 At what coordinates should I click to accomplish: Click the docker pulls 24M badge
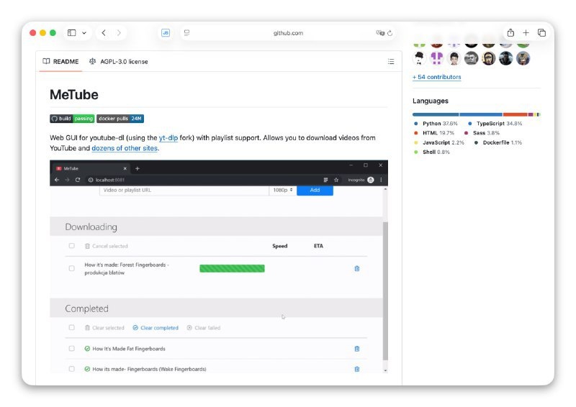120,119
